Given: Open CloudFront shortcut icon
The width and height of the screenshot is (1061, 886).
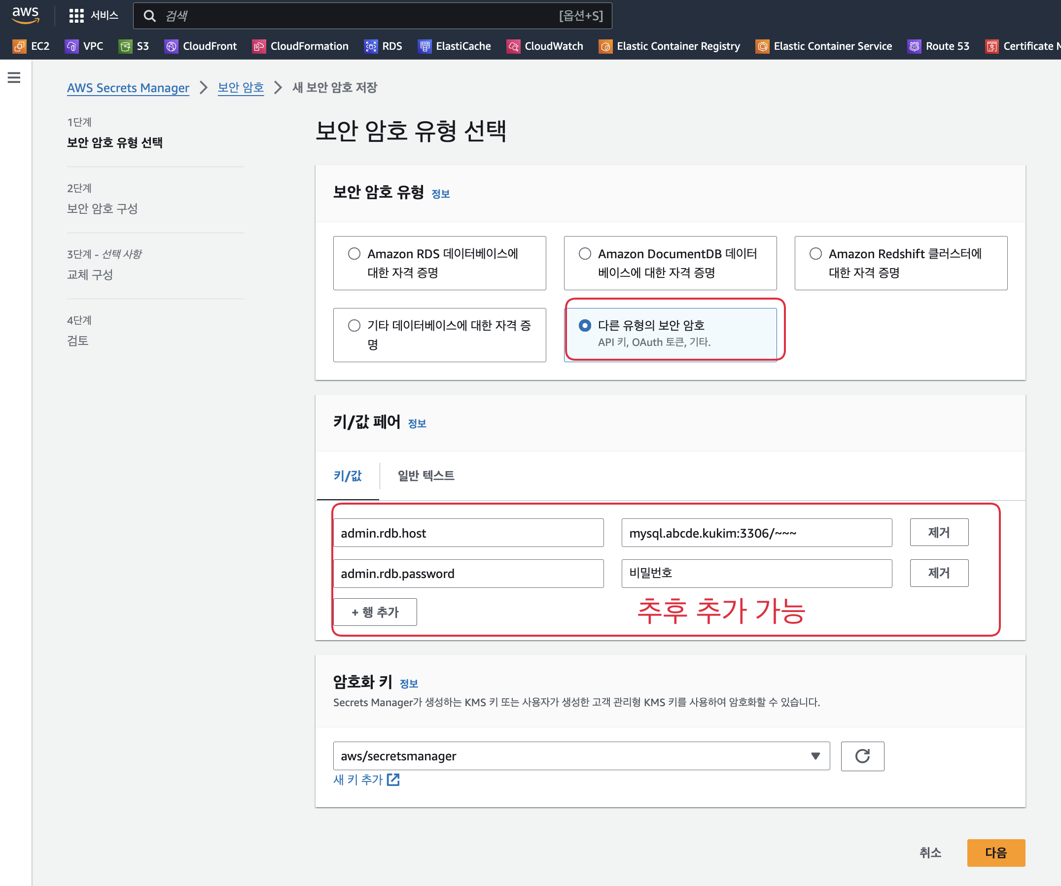Looking at the screenshot, I should click(171, 46).
